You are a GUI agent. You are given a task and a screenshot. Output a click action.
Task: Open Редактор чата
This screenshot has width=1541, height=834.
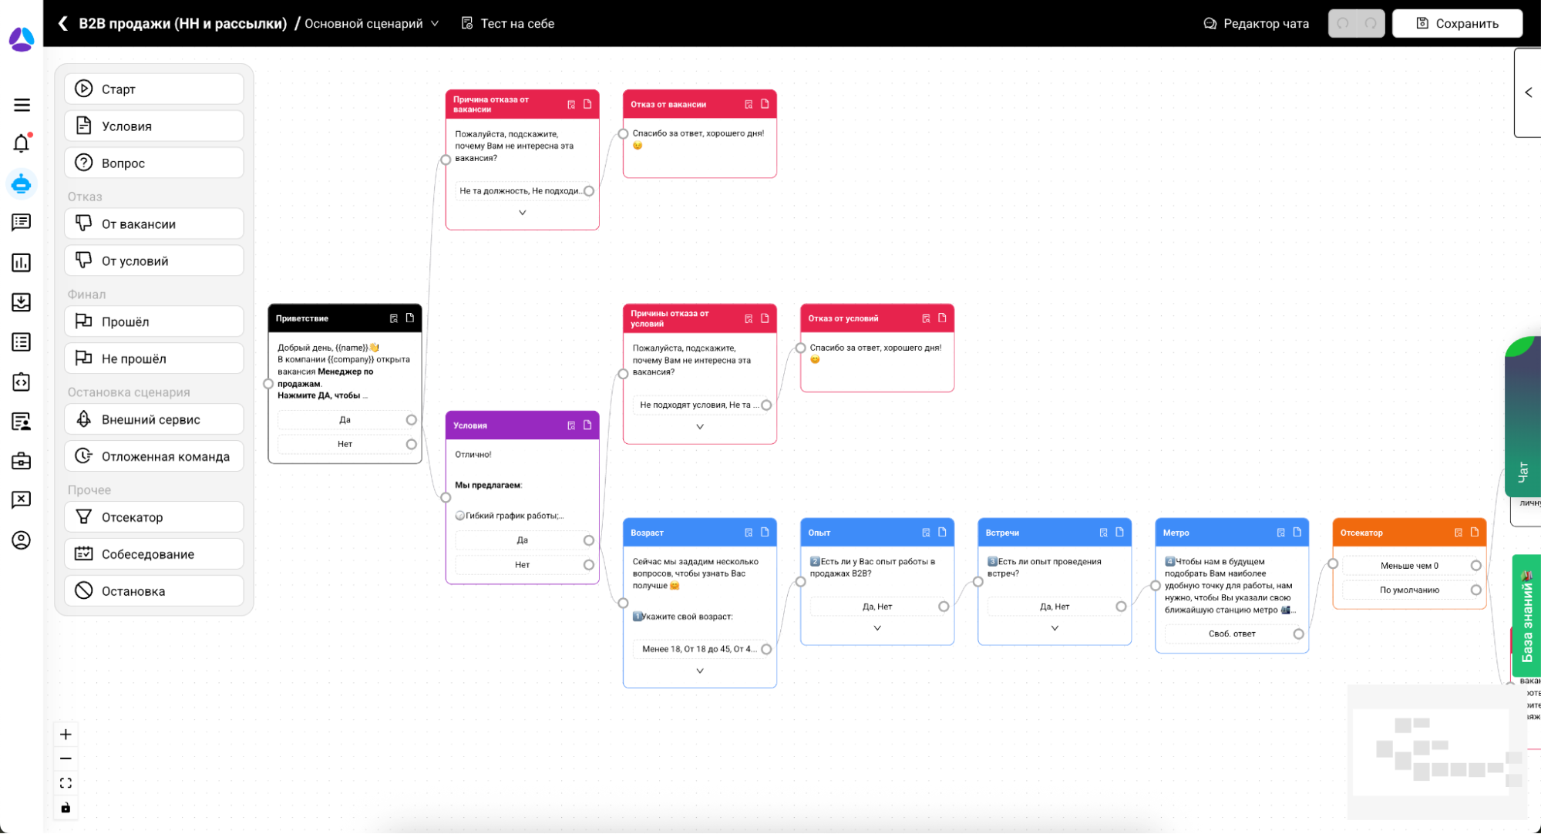click(1257, 24)
